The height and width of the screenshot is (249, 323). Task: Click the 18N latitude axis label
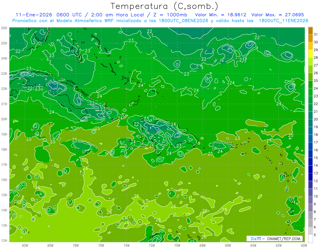pyautogui.click(x=4, y=149)
